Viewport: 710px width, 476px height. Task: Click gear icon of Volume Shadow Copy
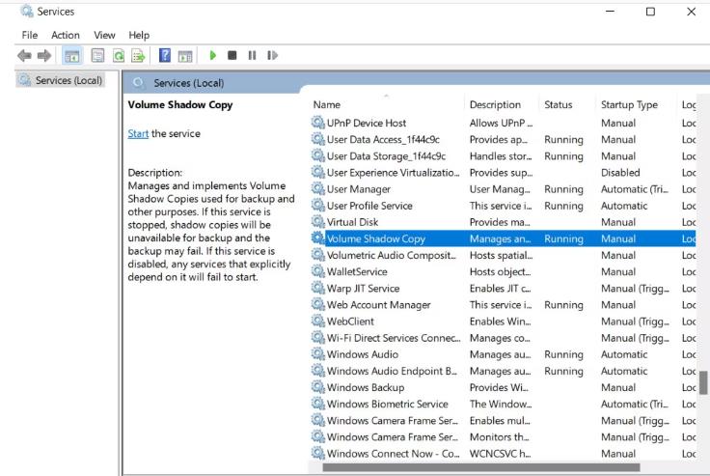pos(318,238)
